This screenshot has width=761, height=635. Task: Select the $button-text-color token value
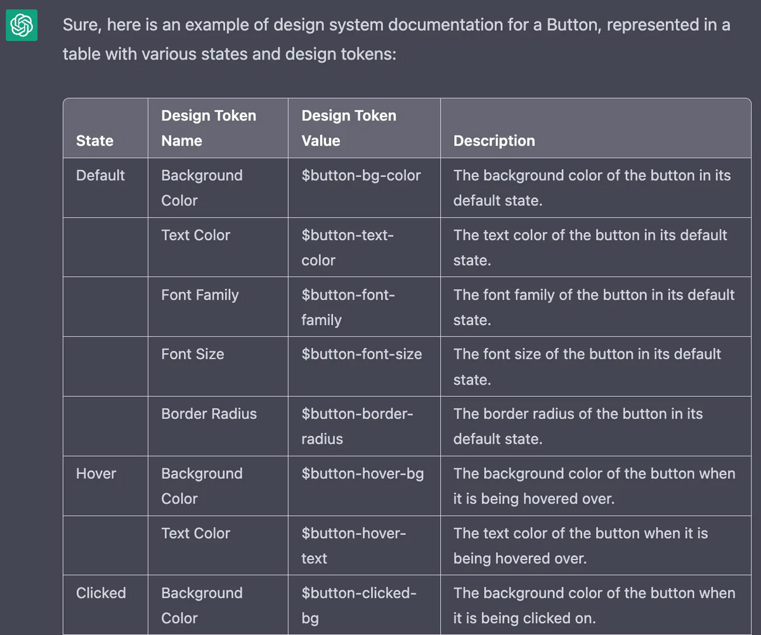pos(348,247)
